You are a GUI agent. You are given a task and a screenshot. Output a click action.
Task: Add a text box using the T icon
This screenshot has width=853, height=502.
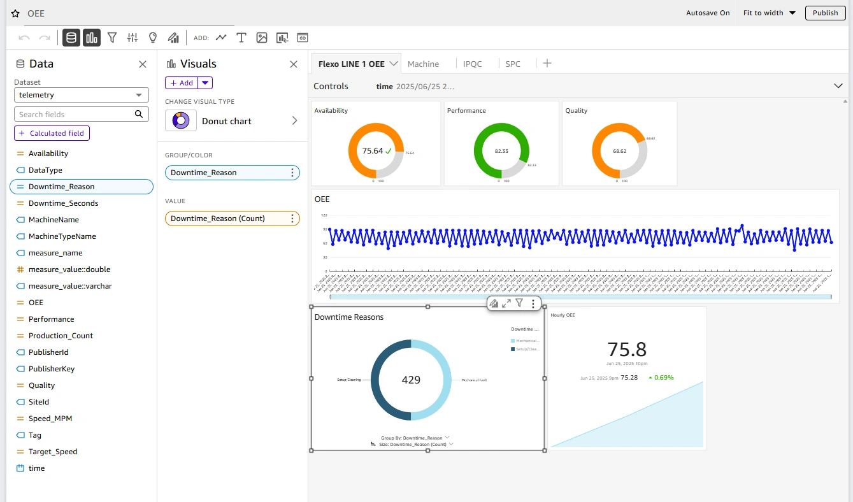(x=241, y=38)
